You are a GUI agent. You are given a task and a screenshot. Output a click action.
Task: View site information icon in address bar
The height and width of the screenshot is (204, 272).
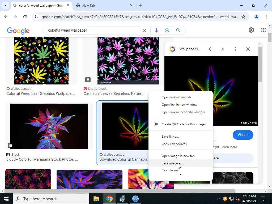point(36,17)
